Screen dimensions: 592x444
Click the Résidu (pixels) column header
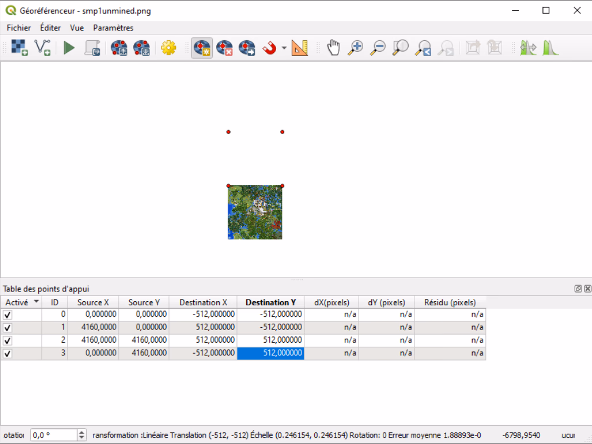click(450, 302)
